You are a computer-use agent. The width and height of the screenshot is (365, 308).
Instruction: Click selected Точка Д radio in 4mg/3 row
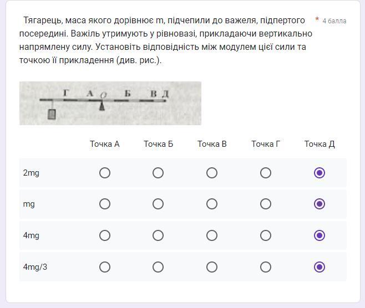(320, 267)
